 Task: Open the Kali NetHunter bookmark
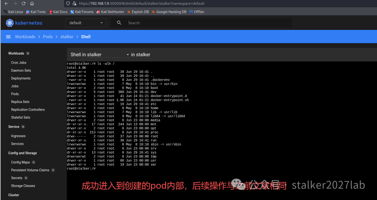pyautogui.click(x=110, y=12)
